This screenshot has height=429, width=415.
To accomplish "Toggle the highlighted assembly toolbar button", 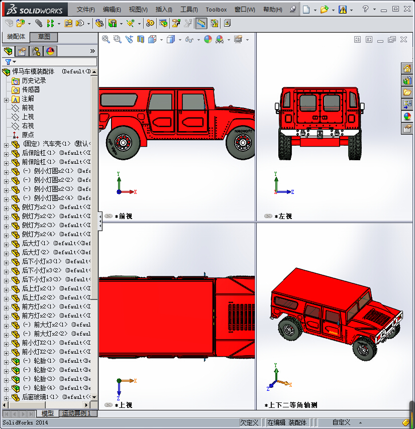I will click(201, 24).
